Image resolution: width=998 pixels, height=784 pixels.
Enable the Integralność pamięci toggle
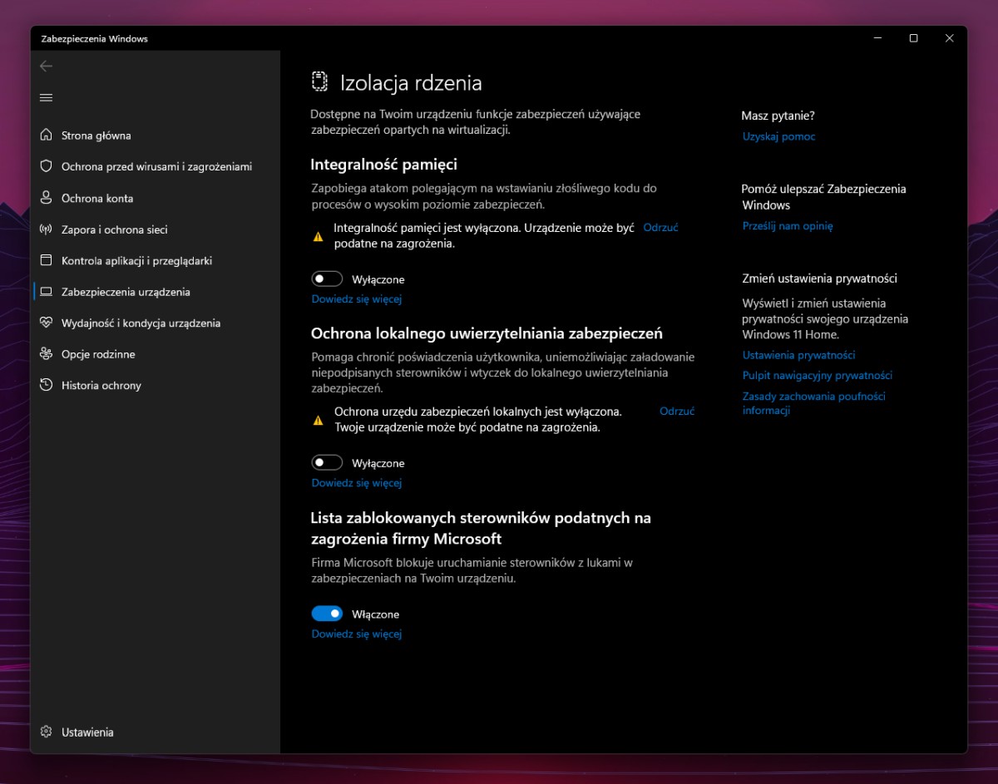point(328,278)
